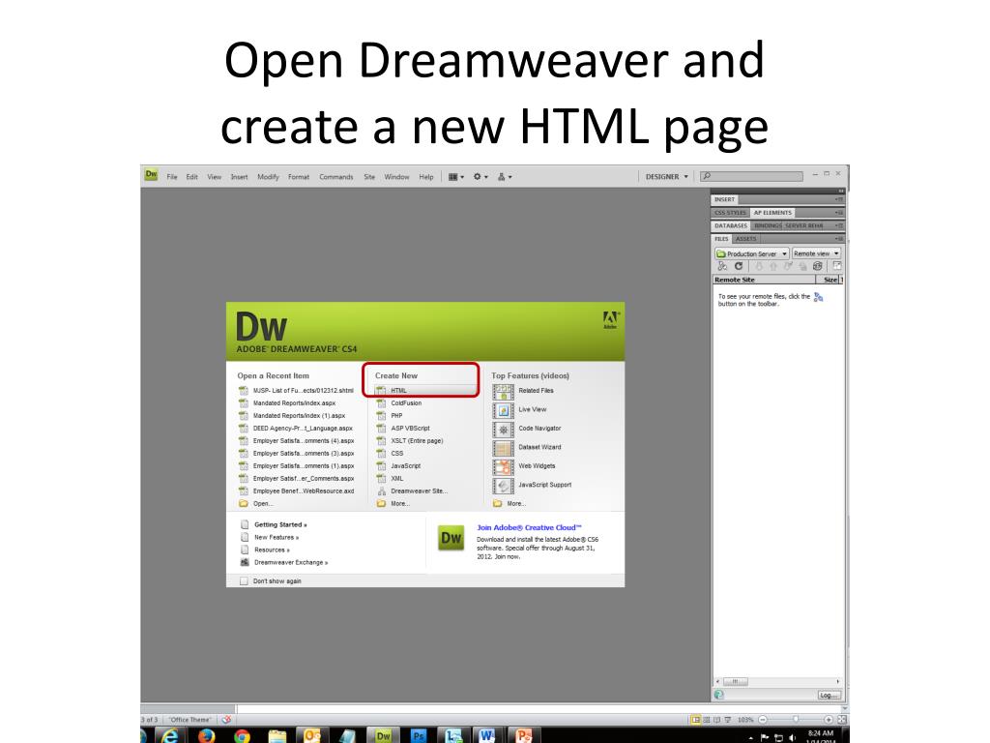Click the zoom in plus button in PowerPoint
Screen dimensions: 990x743
click(829, 720)
